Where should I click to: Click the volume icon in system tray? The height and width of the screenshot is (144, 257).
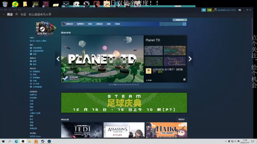(235, 141)
